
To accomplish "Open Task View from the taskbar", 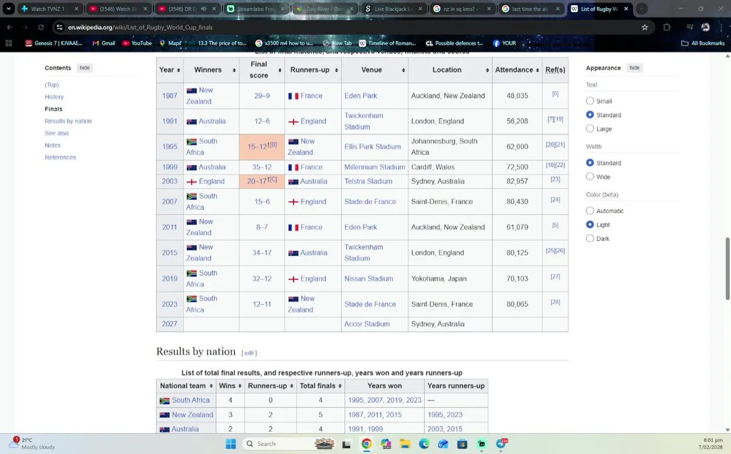I will tap(346, 445).
